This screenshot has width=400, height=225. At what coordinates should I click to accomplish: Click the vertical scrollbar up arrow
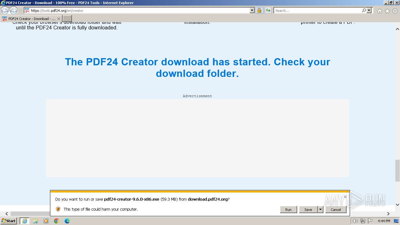pos(397,29)
